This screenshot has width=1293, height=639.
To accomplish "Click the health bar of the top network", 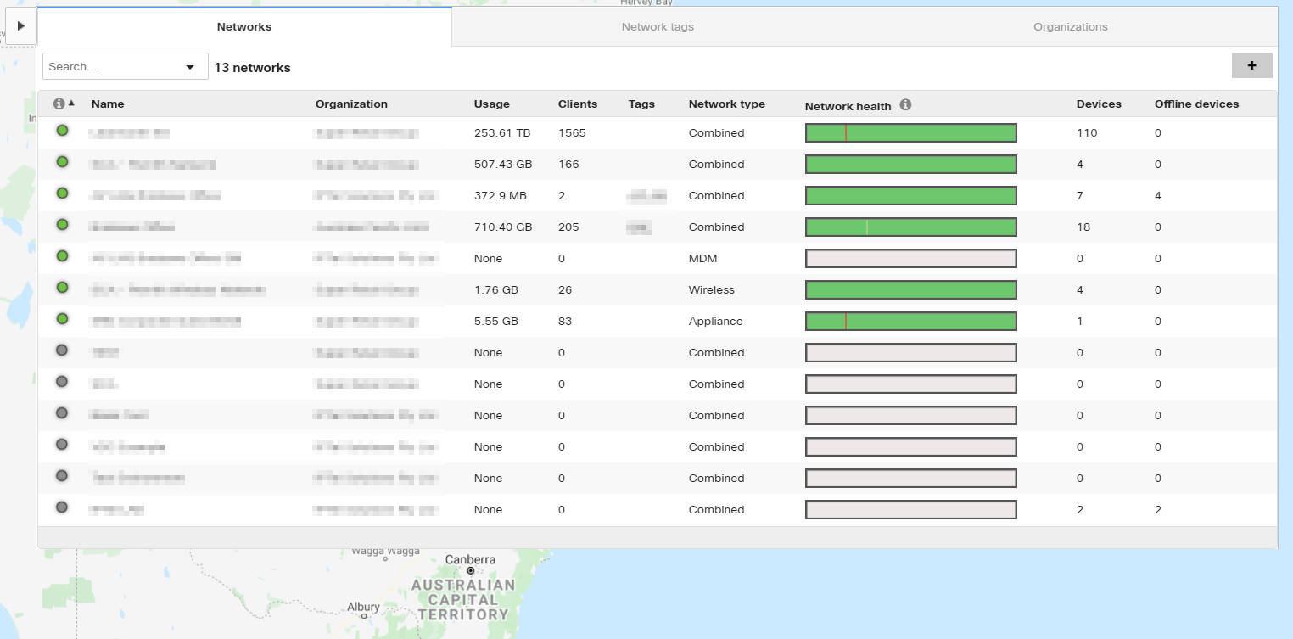I will pos(910,132).
